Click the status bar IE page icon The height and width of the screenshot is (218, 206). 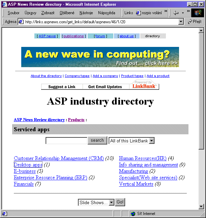pos(4,214)
